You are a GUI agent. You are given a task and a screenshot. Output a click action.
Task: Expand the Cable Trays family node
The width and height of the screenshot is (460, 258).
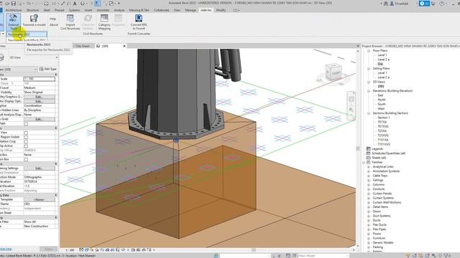coord(369,176)
